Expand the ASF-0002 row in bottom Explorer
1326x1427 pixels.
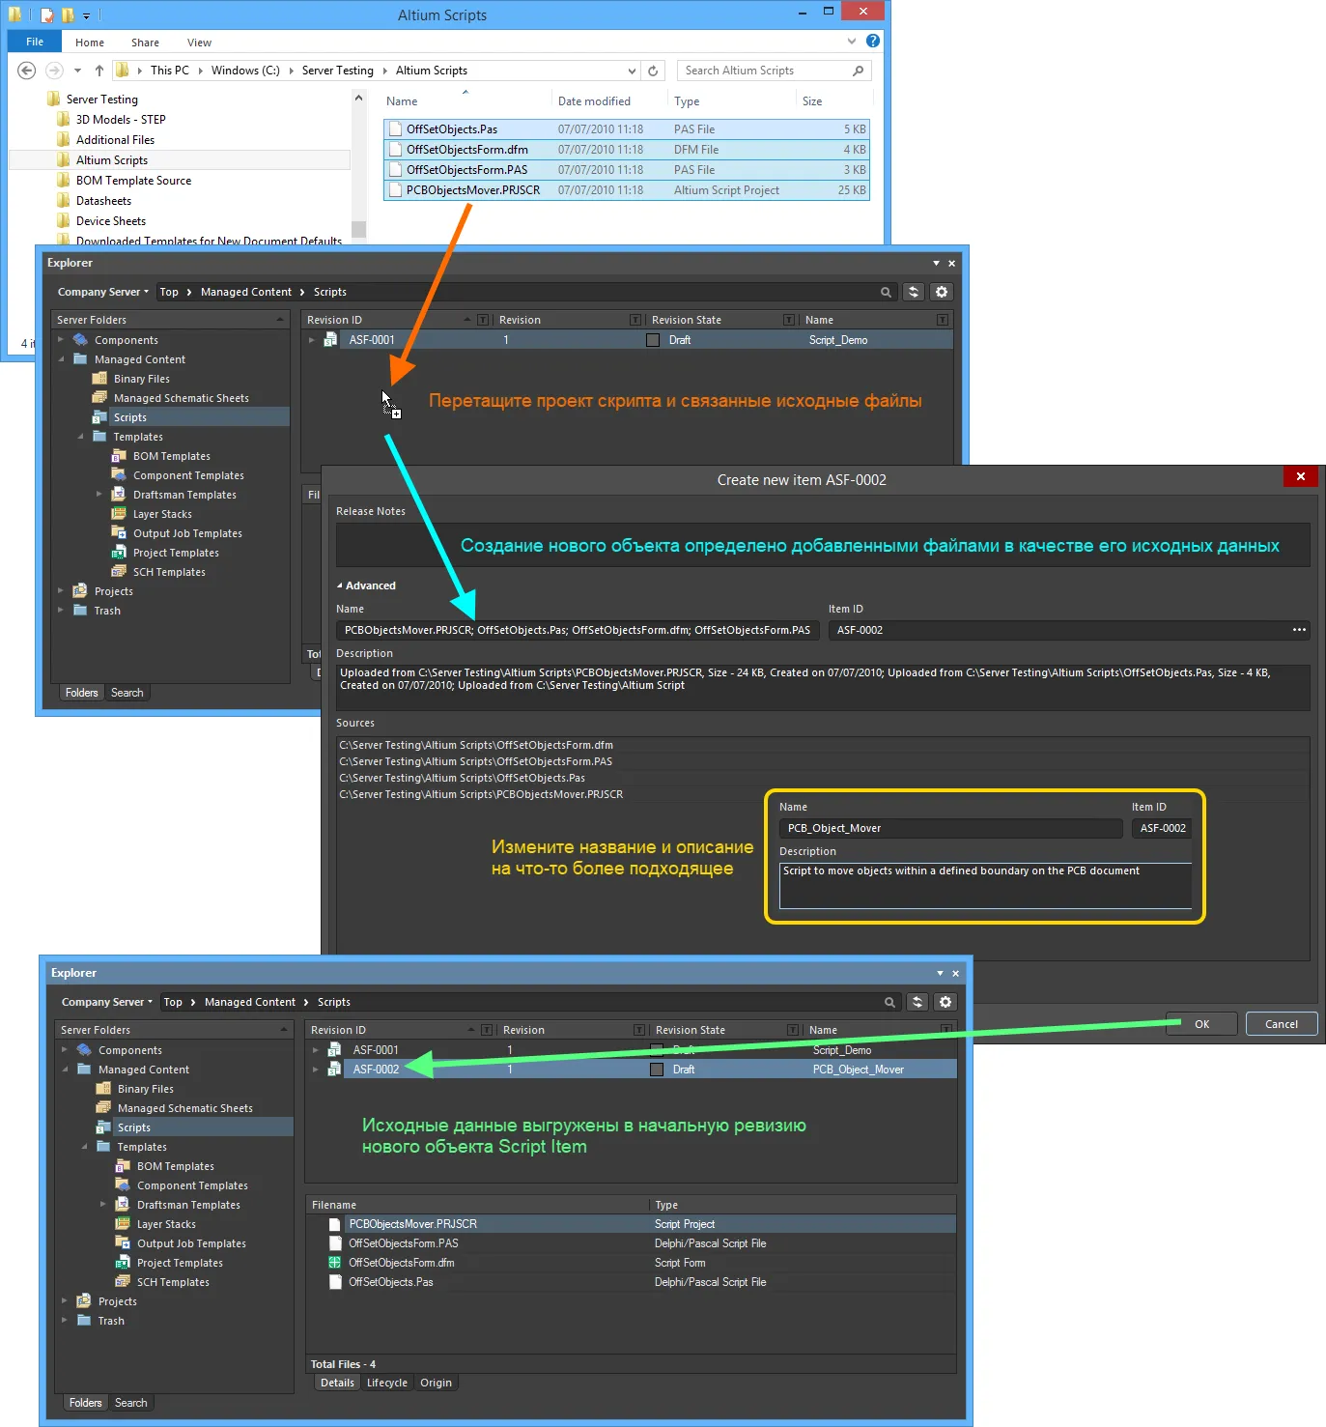pos(316,1070)
